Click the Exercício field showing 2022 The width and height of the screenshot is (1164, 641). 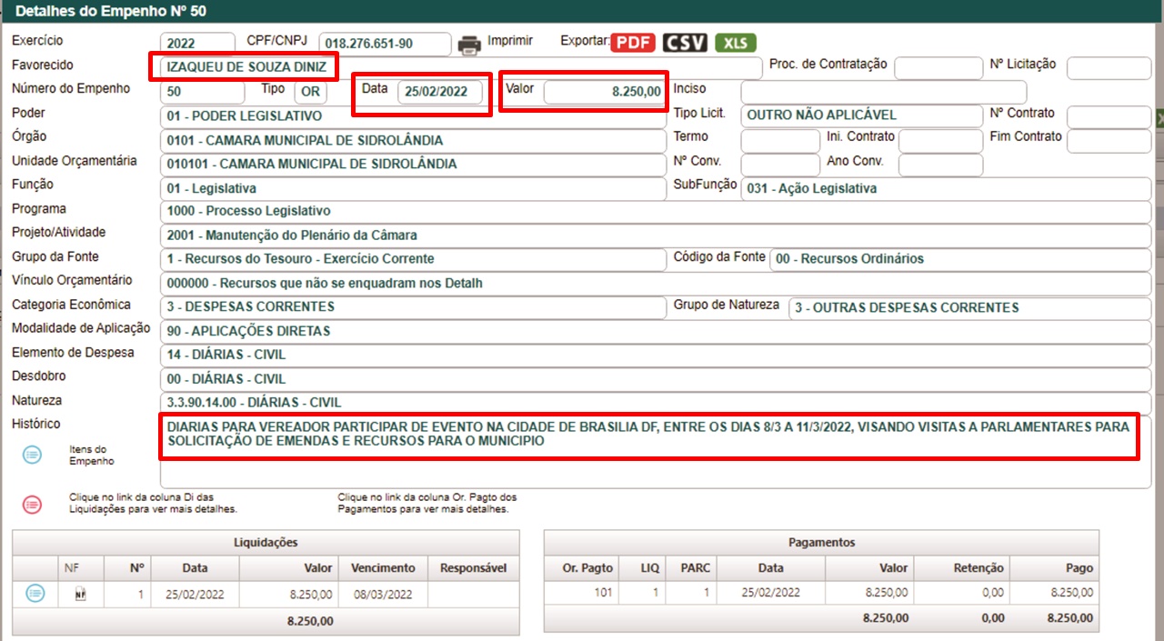click(x=196, y=44)
